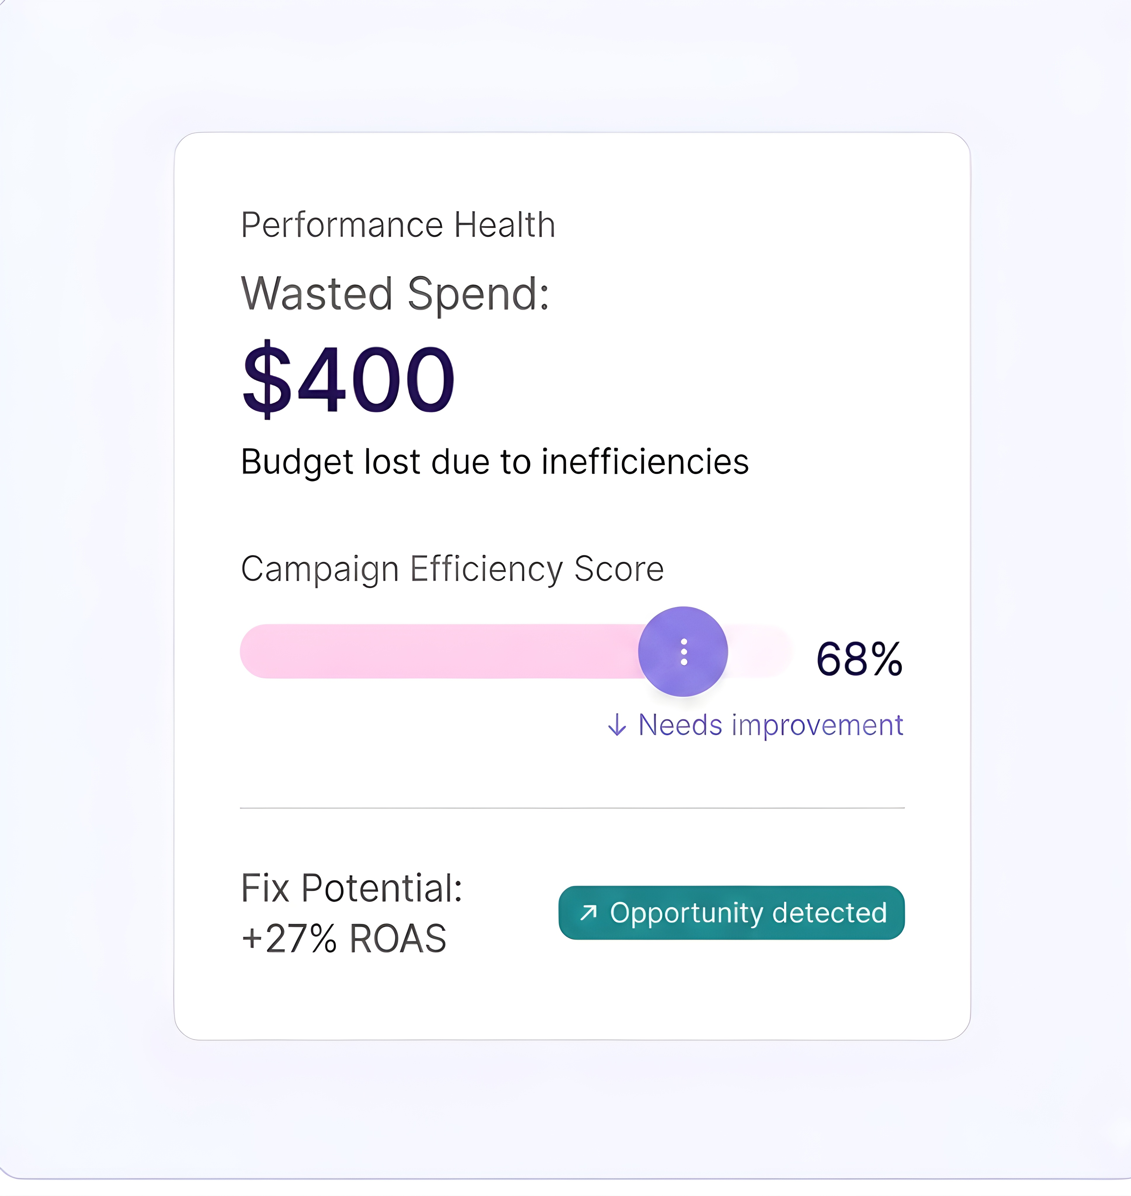Click the Performance Health heading
The width and height of the screenshot is (1131, 1196).
[x=398, y=225]
